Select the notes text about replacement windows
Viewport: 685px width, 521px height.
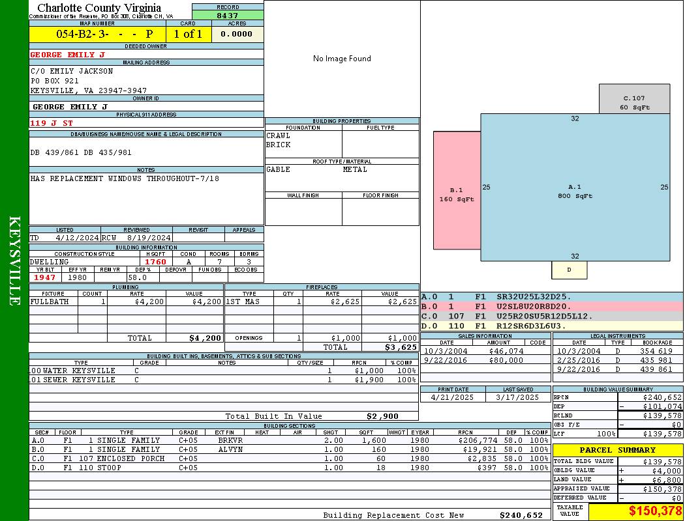pos(125,178)
